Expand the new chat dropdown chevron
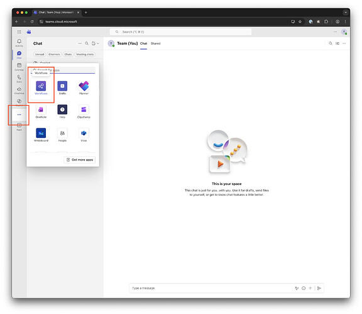362x314 pixels. coord(98,43)
